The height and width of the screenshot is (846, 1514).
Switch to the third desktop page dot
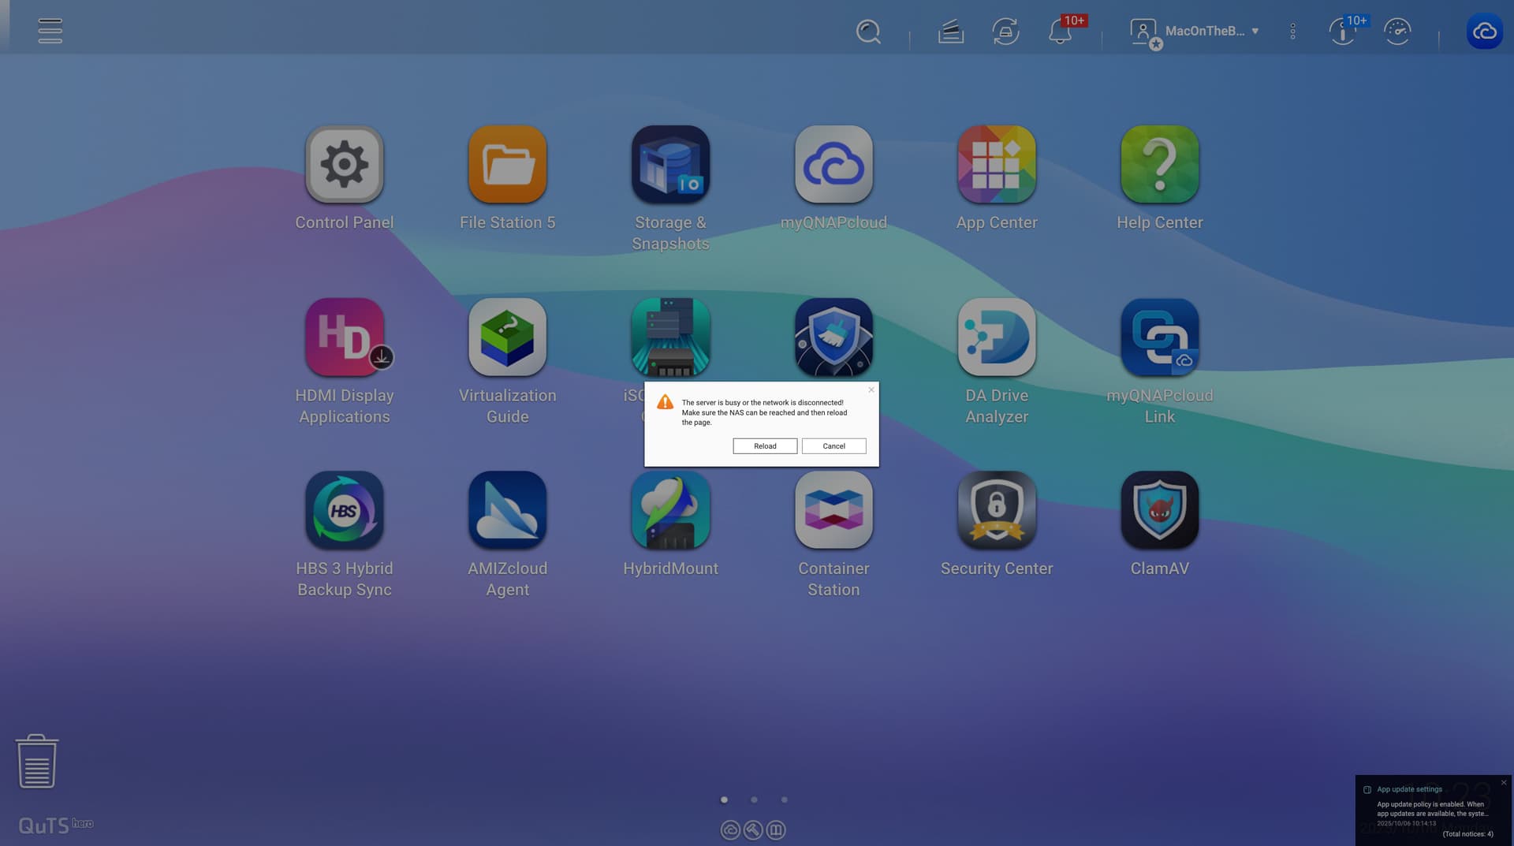coord(784,799)
